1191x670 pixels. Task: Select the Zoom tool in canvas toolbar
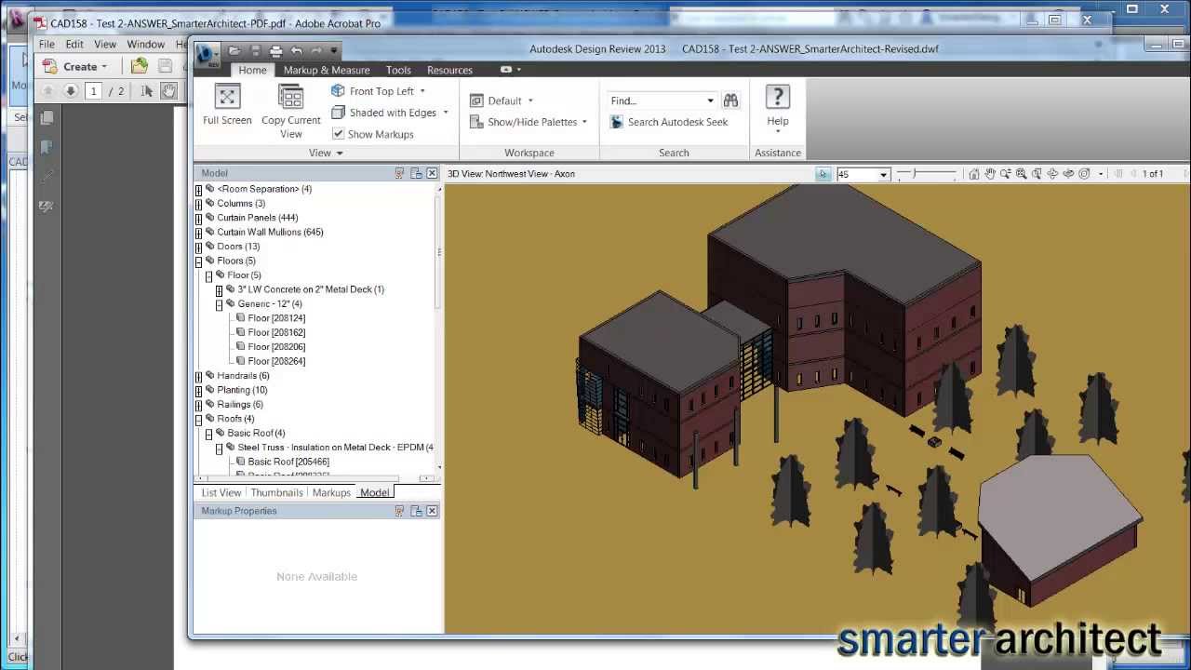pos(1005,174)
